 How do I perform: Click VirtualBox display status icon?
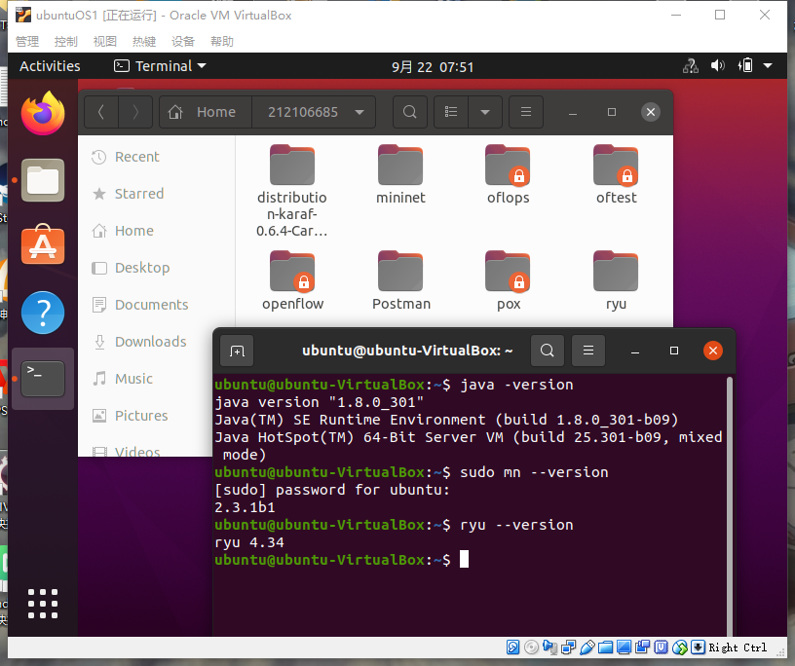point(625,647)
